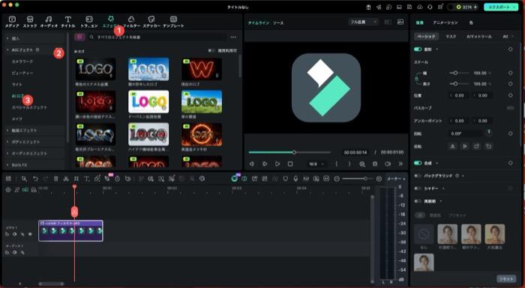Enable the シャドー shadow switch
525x288 pixels.
tap(418, 188)
